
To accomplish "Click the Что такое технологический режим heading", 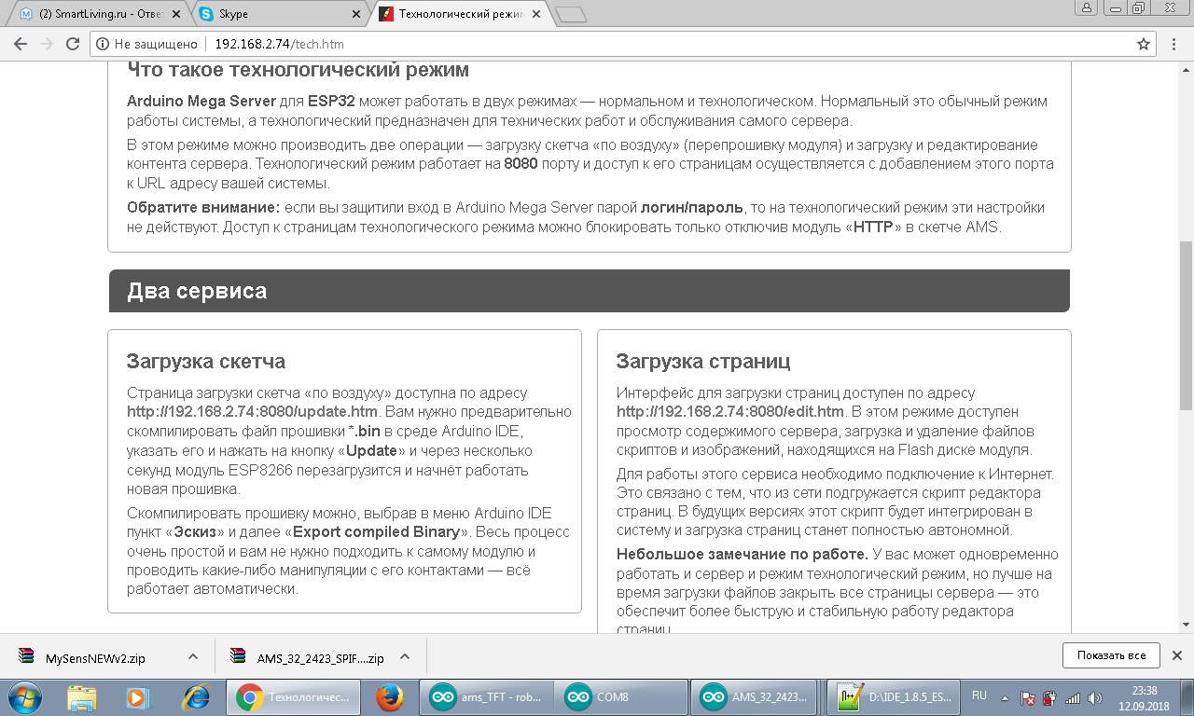I will [298, 71].
